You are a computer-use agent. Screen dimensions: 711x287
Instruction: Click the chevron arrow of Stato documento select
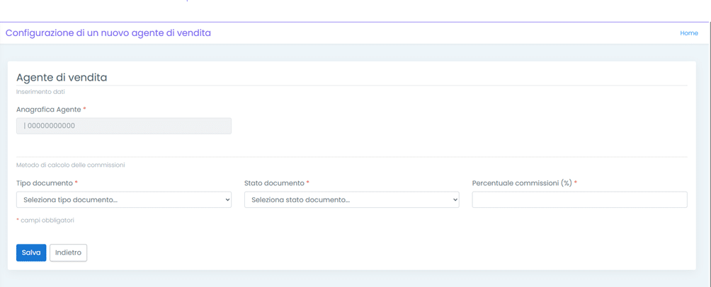455,200
